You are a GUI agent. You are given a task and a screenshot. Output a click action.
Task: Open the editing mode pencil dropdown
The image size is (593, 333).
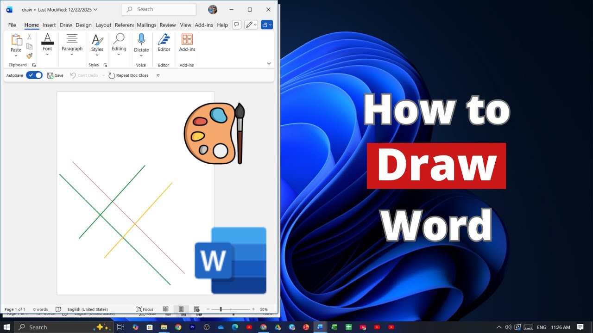point(251,25)
